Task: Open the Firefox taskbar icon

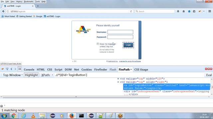Action: 72,116
